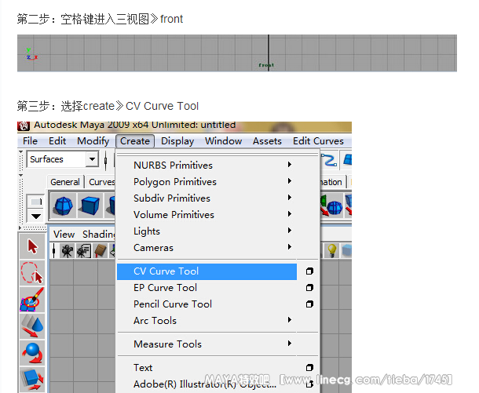Expand the Lights submenu
Viewport: 479px width, 393px height.
(290, 231)
